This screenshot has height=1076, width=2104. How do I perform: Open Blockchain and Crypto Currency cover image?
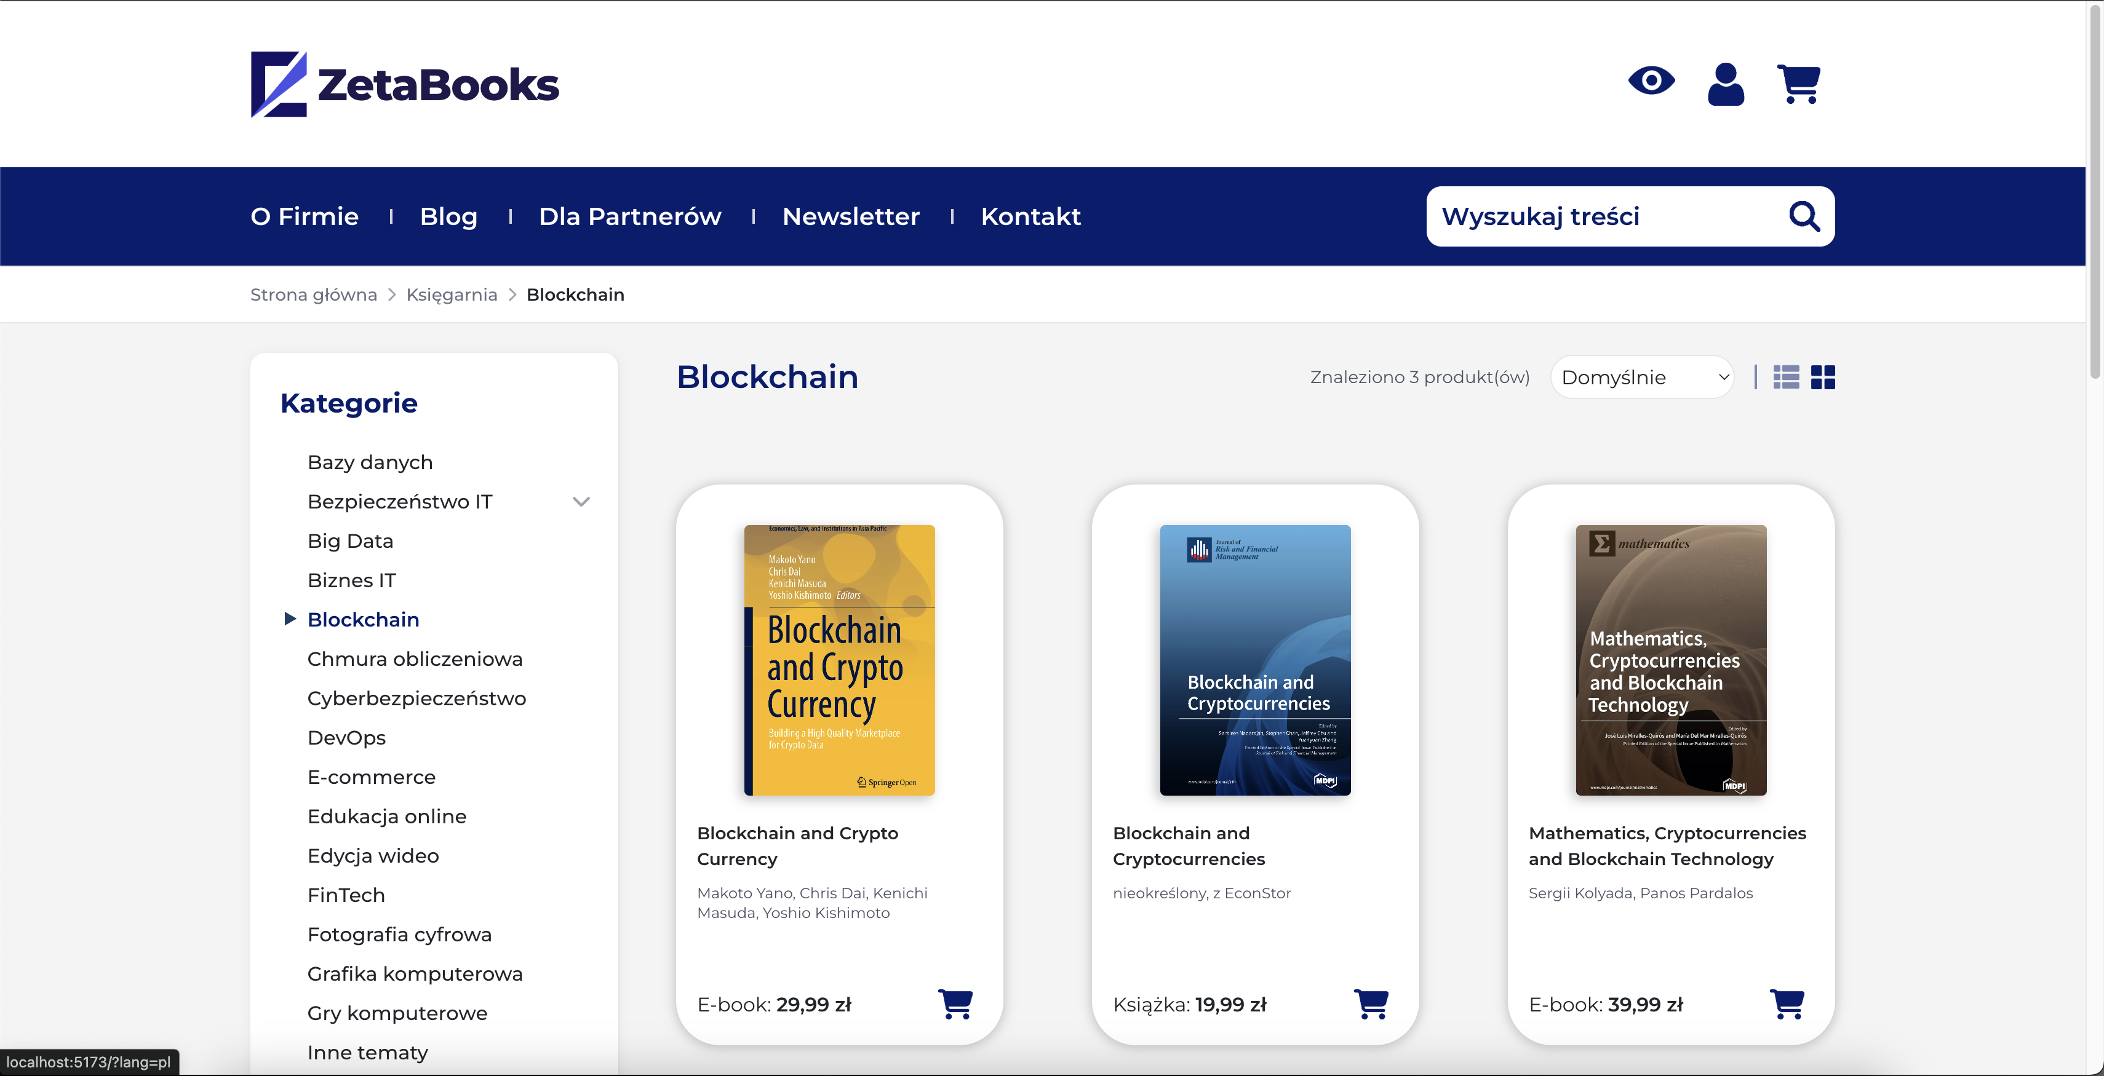[x=839, y=660]
